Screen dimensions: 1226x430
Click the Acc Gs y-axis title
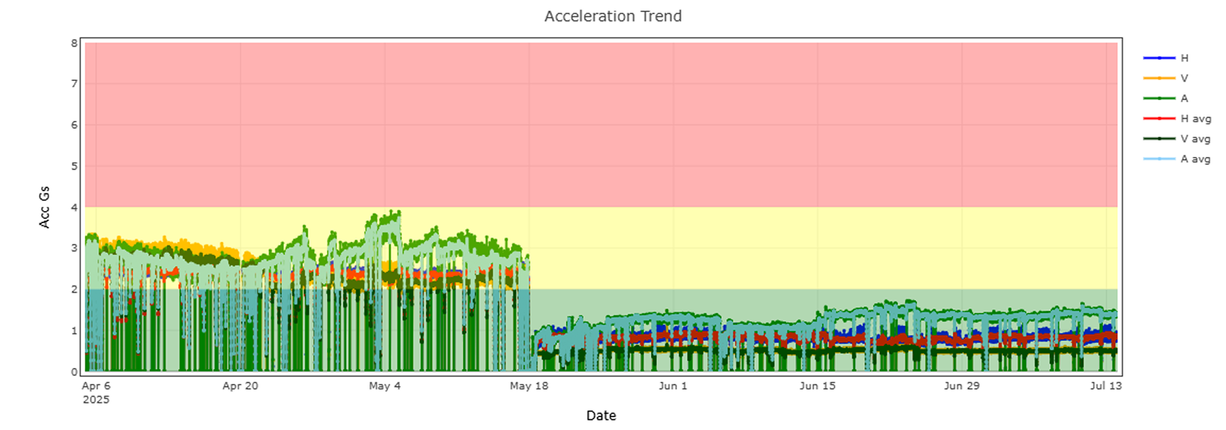(45, 208)
